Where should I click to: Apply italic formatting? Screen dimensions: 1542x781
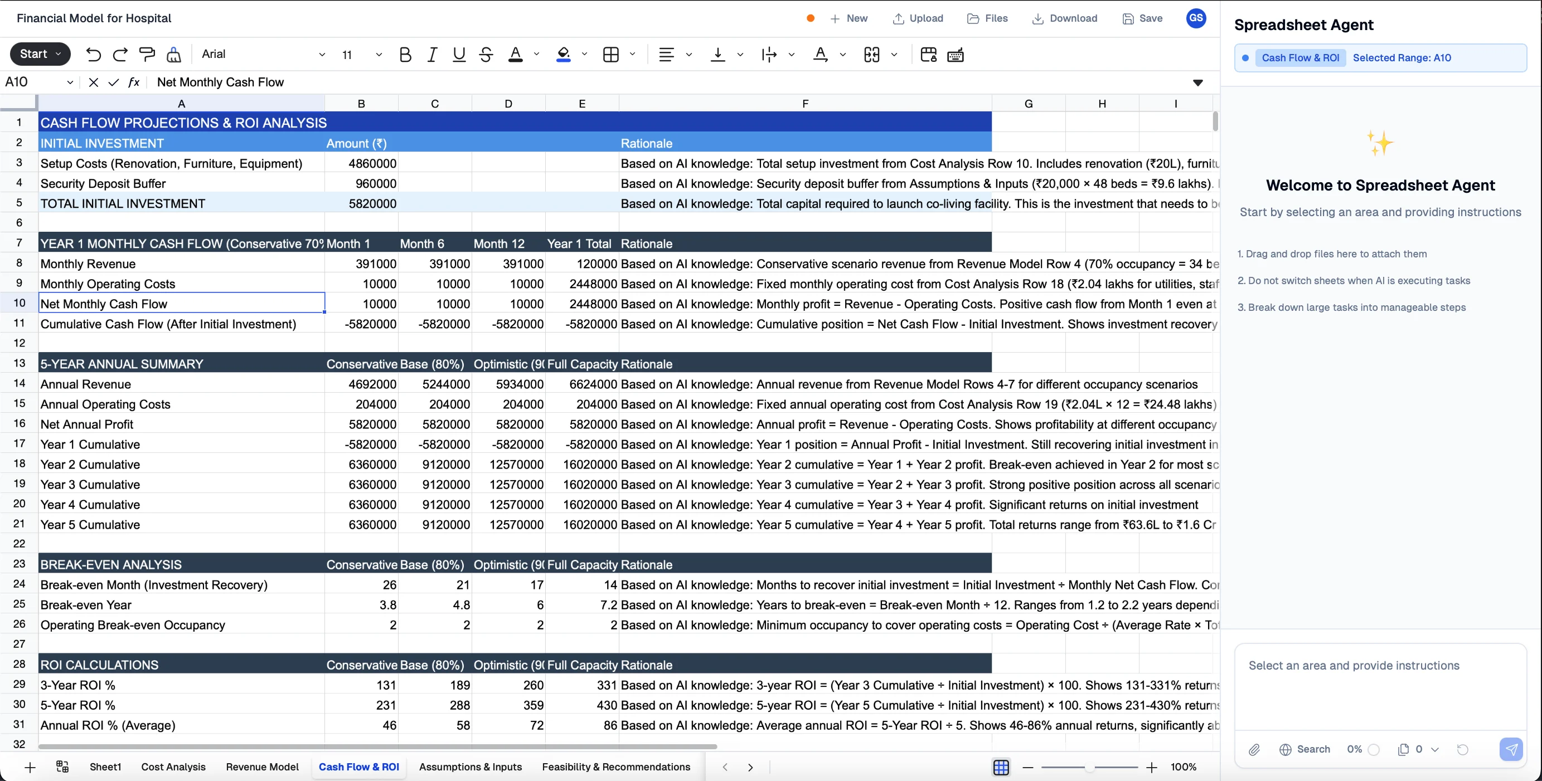coord(431,55)
